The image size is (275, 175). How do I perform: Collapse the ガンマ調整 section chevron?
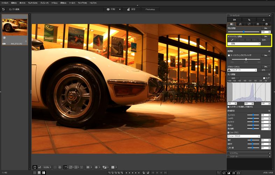coord(269,75)
